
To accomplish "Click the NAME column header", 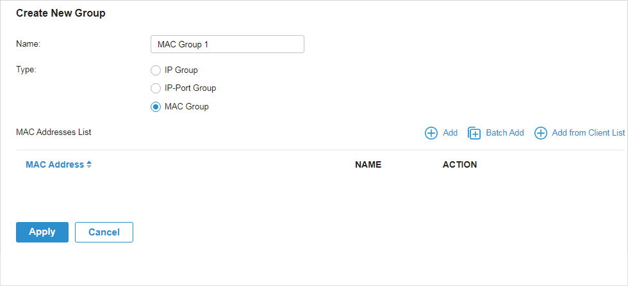I will pos(368,165).
